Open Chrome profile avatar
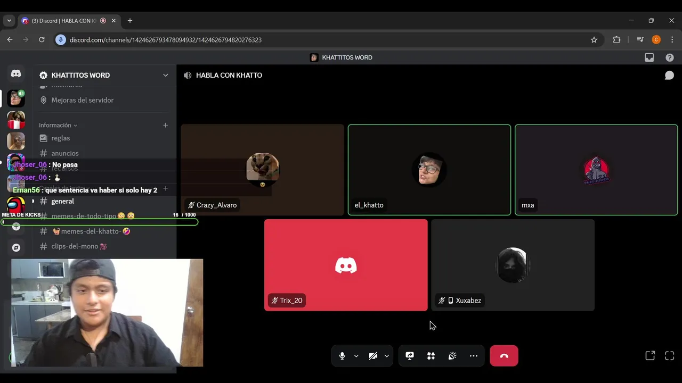Image resolution: width=682 pixels, height=383 pixels. pyautogui.click(x=656, y=40)
